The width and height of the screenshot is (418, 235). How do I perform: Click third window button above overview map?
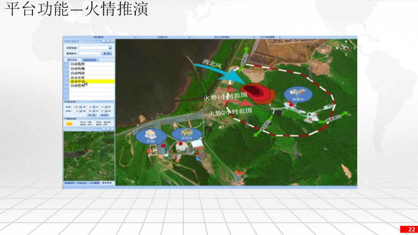pyautogui.click(x=113, y=129)
